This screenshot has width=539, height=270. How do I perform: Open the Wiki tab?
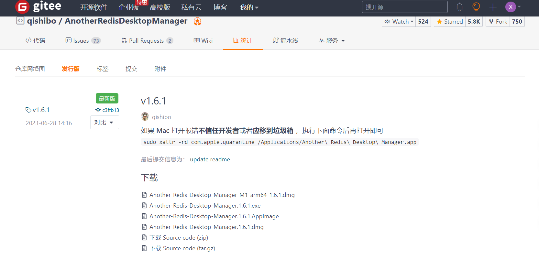pos(203,40)
